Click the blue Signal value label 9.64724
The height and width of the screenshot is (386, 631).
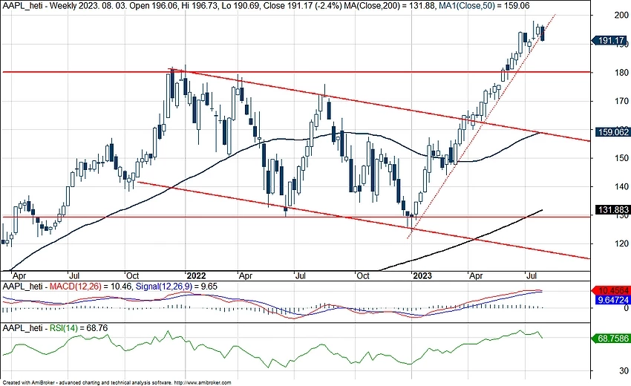(612, 300)
